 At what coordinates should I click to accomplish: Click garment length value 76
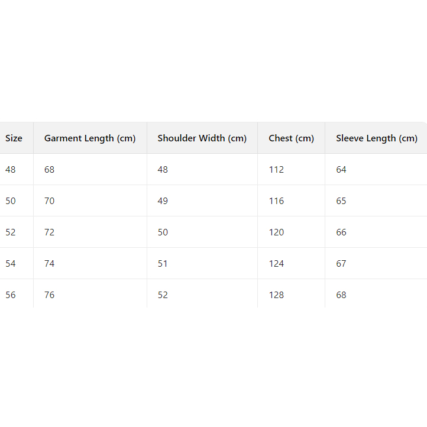pyautogui.click(x=49, y=295)
